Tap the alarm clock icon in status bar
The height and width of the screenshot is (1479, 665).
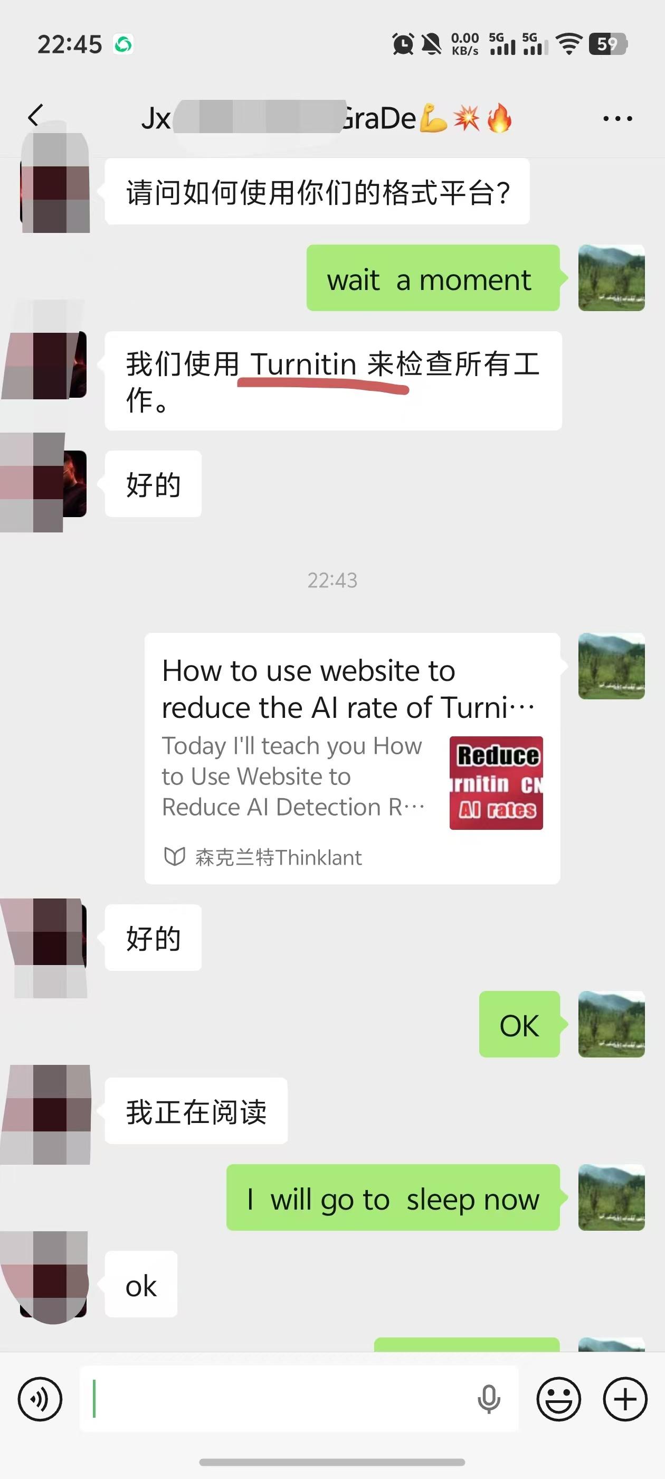[x=403, y=44]
